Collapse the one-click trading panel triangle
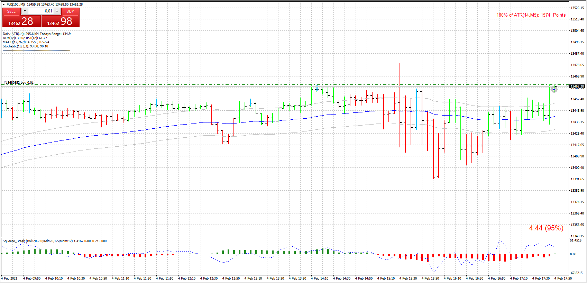 click(3, 4)
